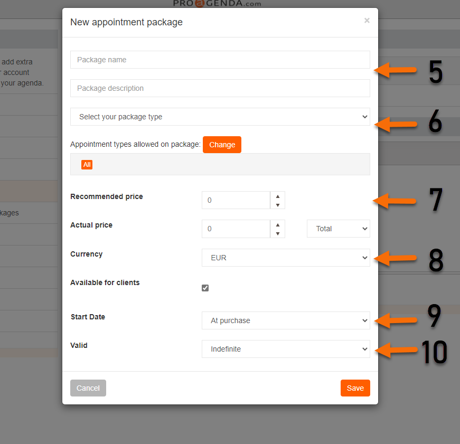The width and height of the screenshot is (460, 444).
Task: Click the orange Change button
Action: pyautogui.click(x=222, y=144)
